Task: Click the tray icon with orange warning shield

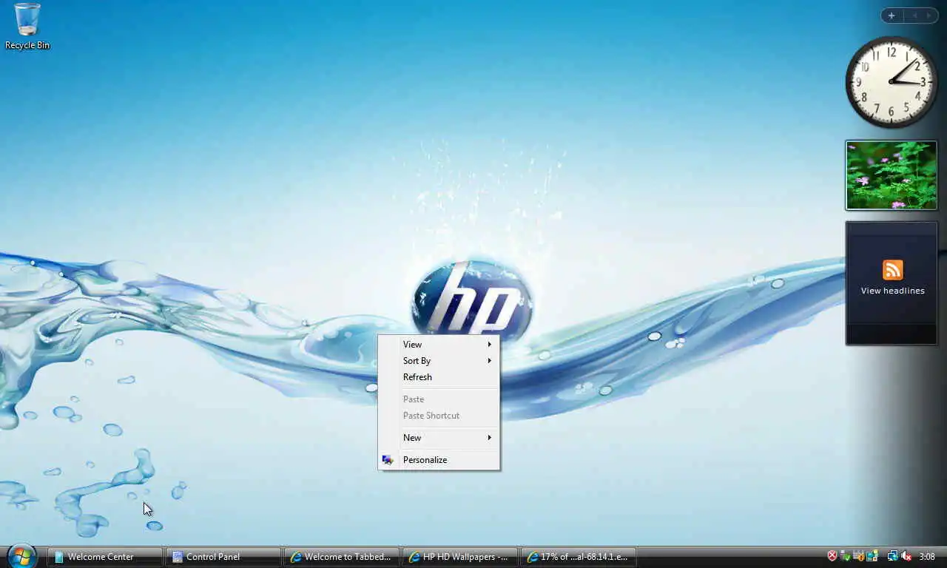Action: (x=859, y=557)
